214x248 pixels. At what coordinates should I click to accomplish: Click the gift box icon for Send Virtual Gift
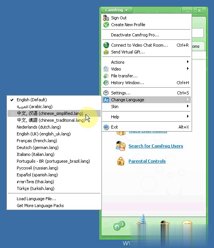[106, 52]
